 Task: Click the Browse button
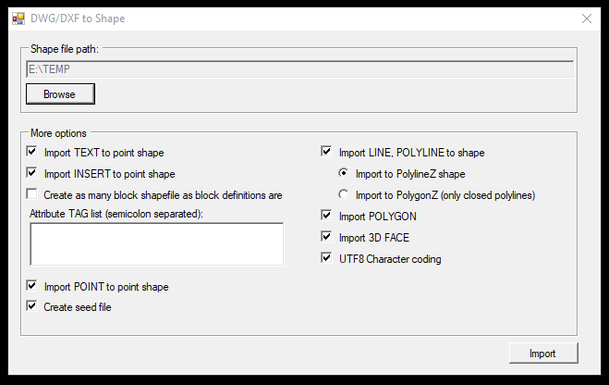coord(60,94)
